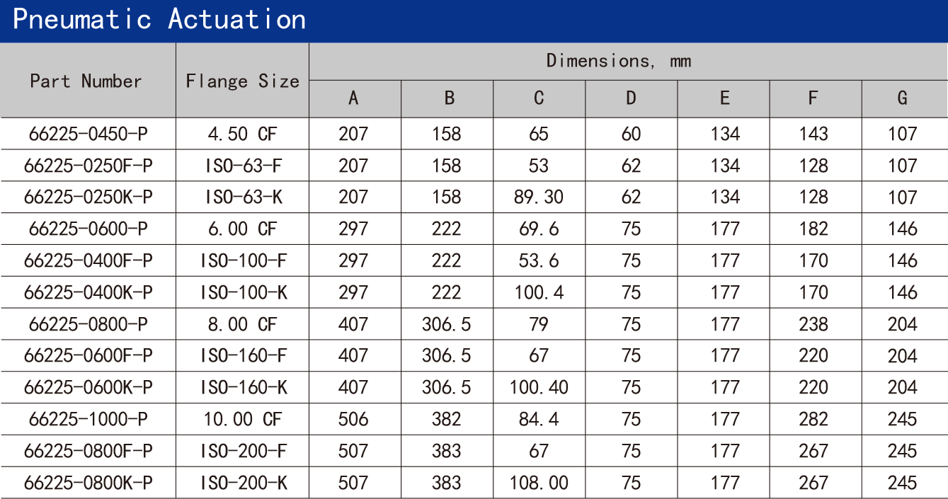Select column header A
The height and width of the screenshot is (499, 948).
(353, 98)
